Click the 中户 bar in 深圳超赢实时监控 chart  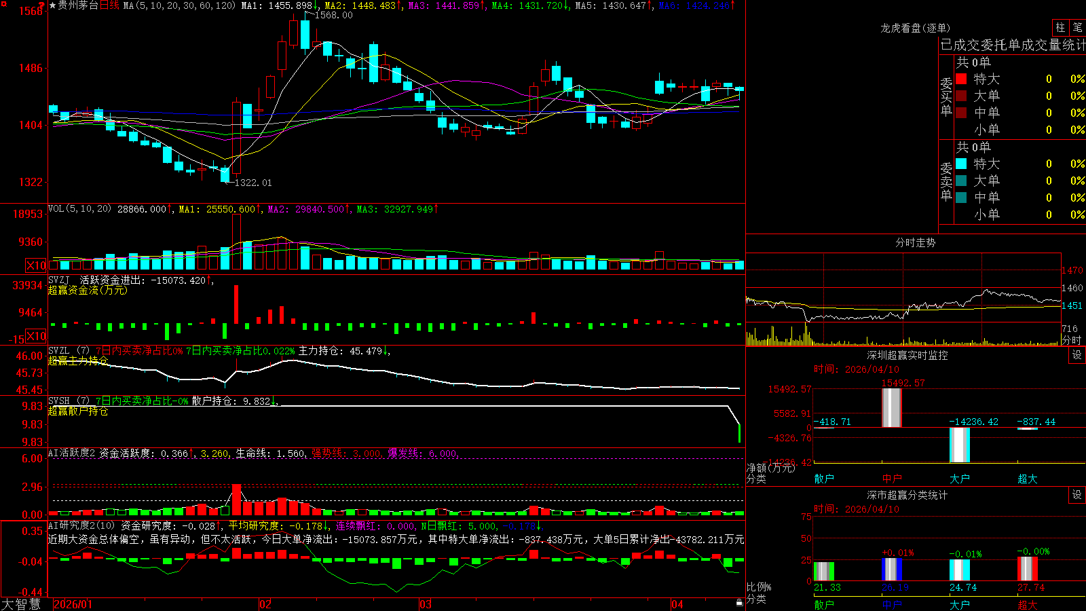pos(892,407)
